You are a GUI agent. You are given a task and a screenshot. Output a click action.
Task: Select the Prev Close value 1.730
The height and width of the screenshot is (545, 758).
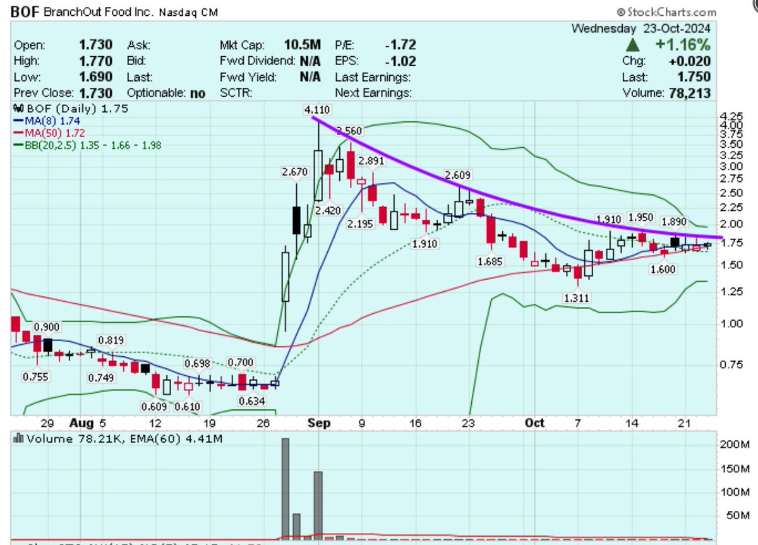[95, 93]
